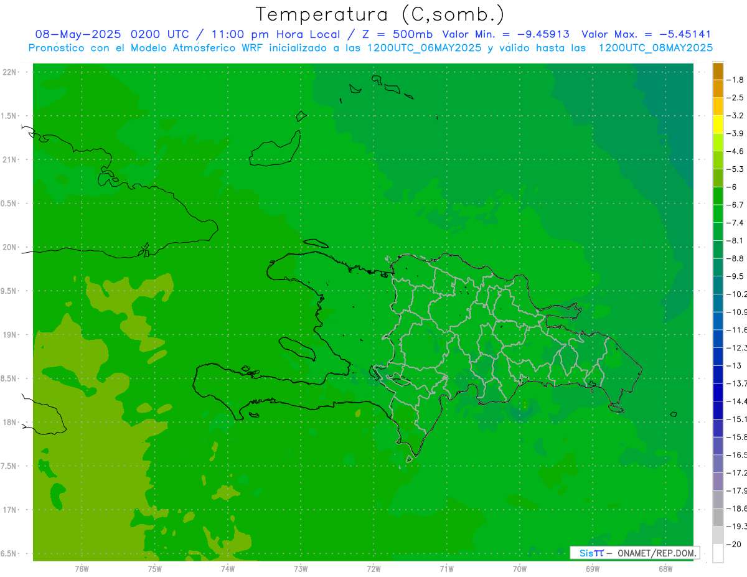Click the '17N' latitude label

(x=11, y=510)
